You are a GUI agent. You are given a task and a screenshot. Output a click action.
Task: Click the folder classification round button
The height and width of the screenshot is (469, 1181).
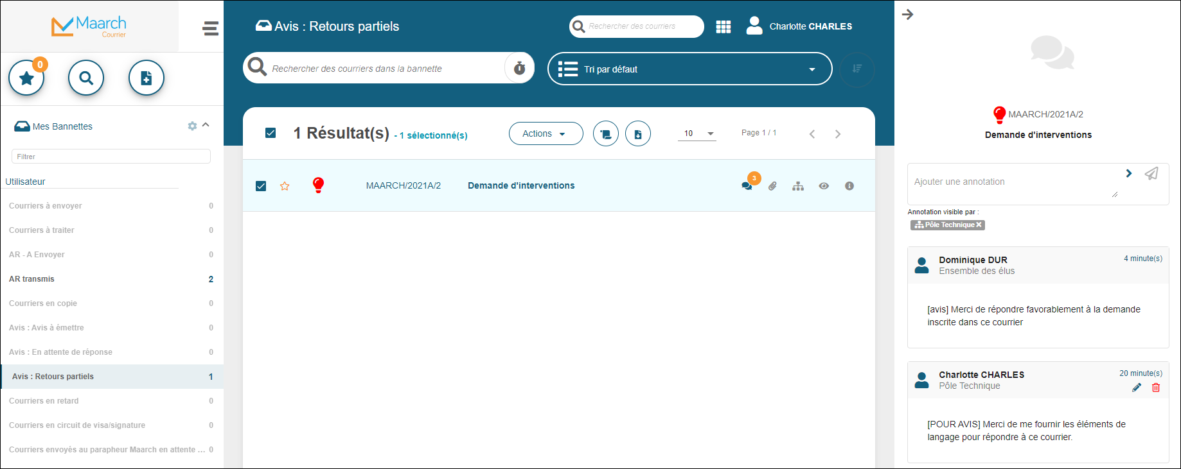point(605,133)
